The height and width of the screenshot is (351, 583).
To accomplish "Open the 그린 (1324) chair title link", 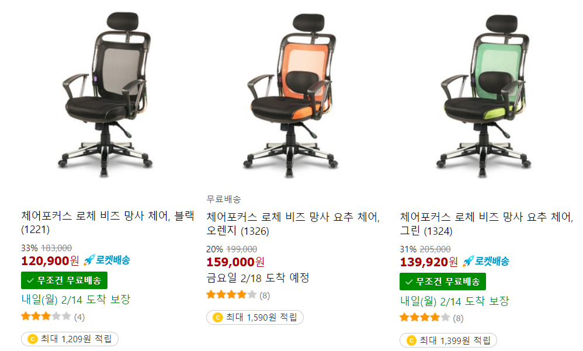I will pos(487,224).
